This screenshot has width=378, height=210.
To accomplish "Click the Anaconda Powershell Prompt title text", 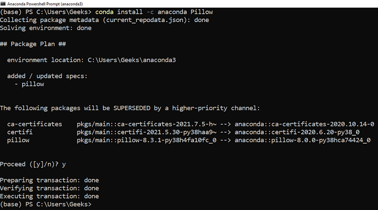I will (45, 4).
